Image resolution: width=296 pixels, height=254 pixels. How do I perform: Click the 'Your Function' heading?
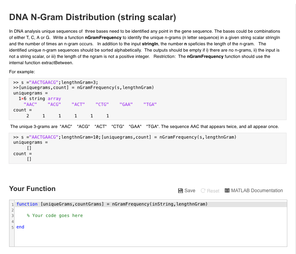(32, 189)
